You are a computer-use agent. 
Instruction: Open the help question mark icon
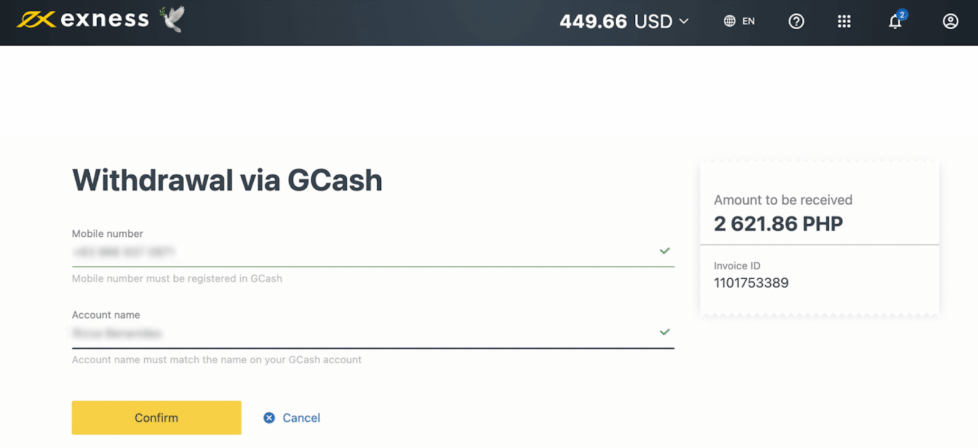[x=796, y=21]
